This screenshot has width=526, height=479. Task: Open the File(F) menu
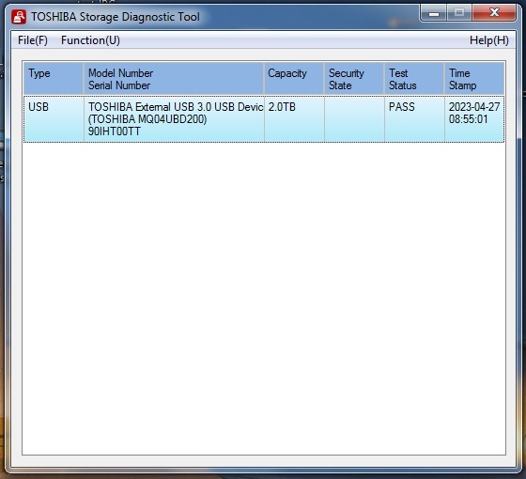[33, 40]
